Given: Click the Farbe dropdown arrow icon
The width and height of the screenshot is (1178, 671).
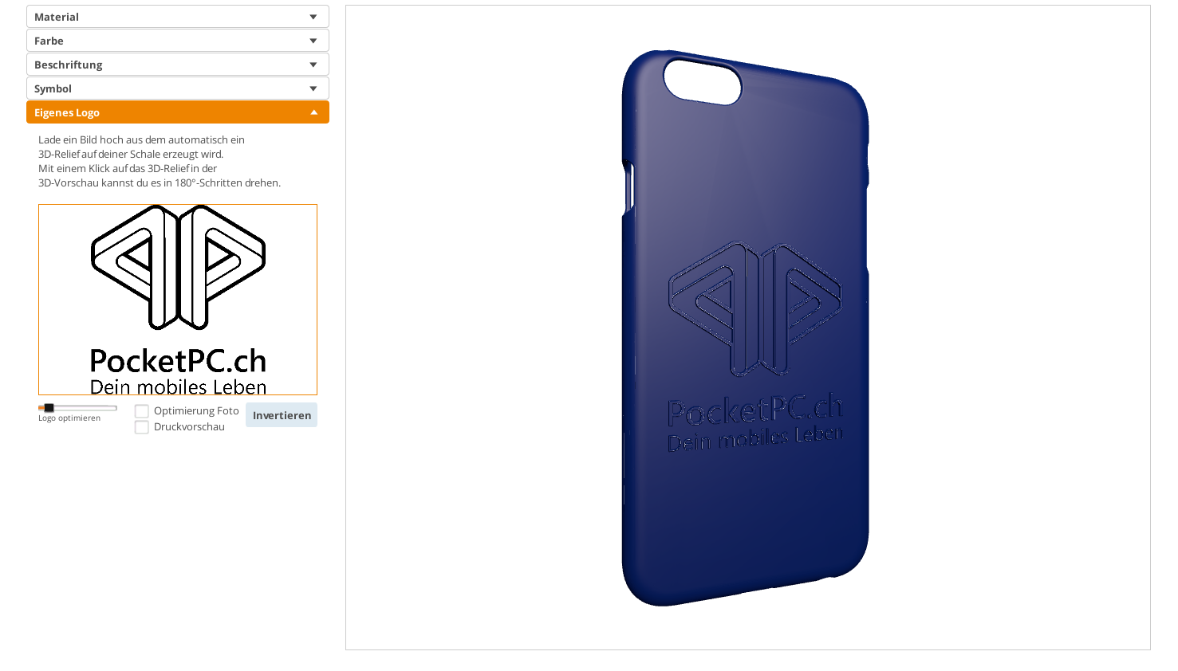Looking at the screenshot, I should coord(313,41).
